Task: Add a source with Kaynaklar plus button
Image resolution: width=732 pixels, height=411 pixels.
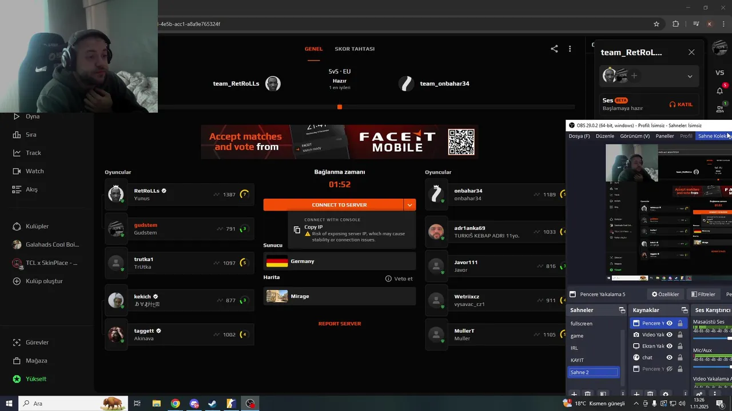Action: [636, 394]
